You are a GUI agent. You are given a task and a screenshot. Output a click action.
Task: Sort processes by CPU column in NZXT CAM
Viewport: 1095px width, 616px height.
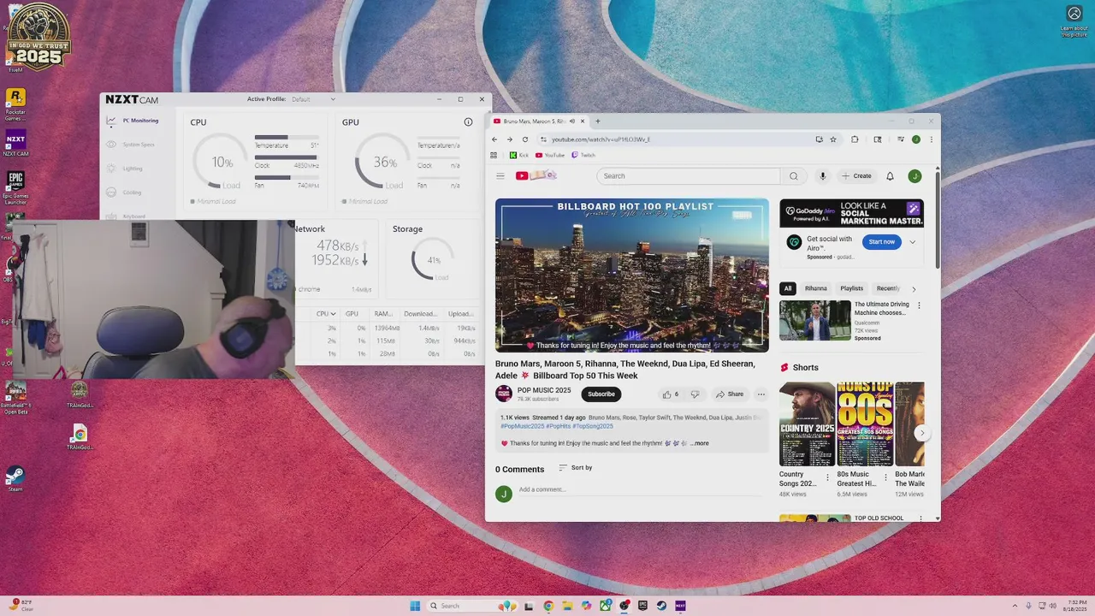[x=326, y=314]
